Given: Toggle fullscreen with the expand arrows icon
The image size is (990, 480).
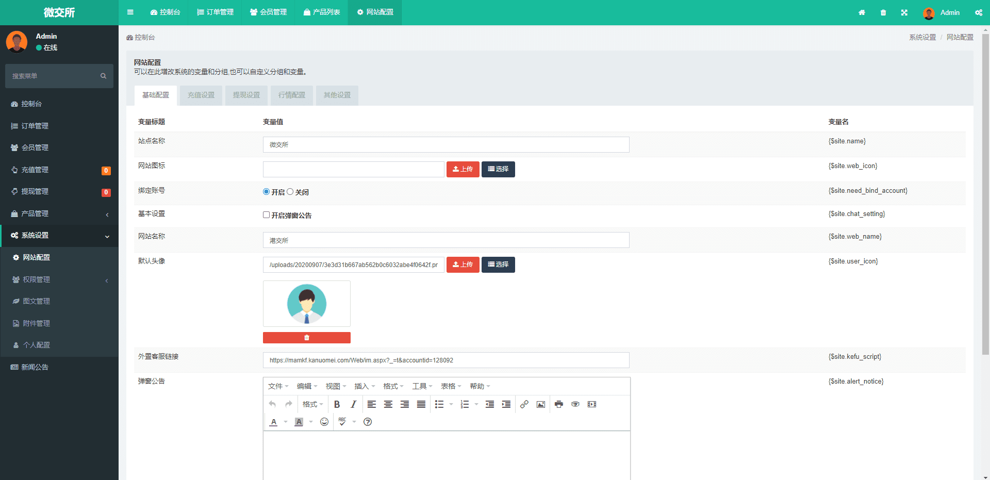Looking at the screenshot, I should [904, 13].
